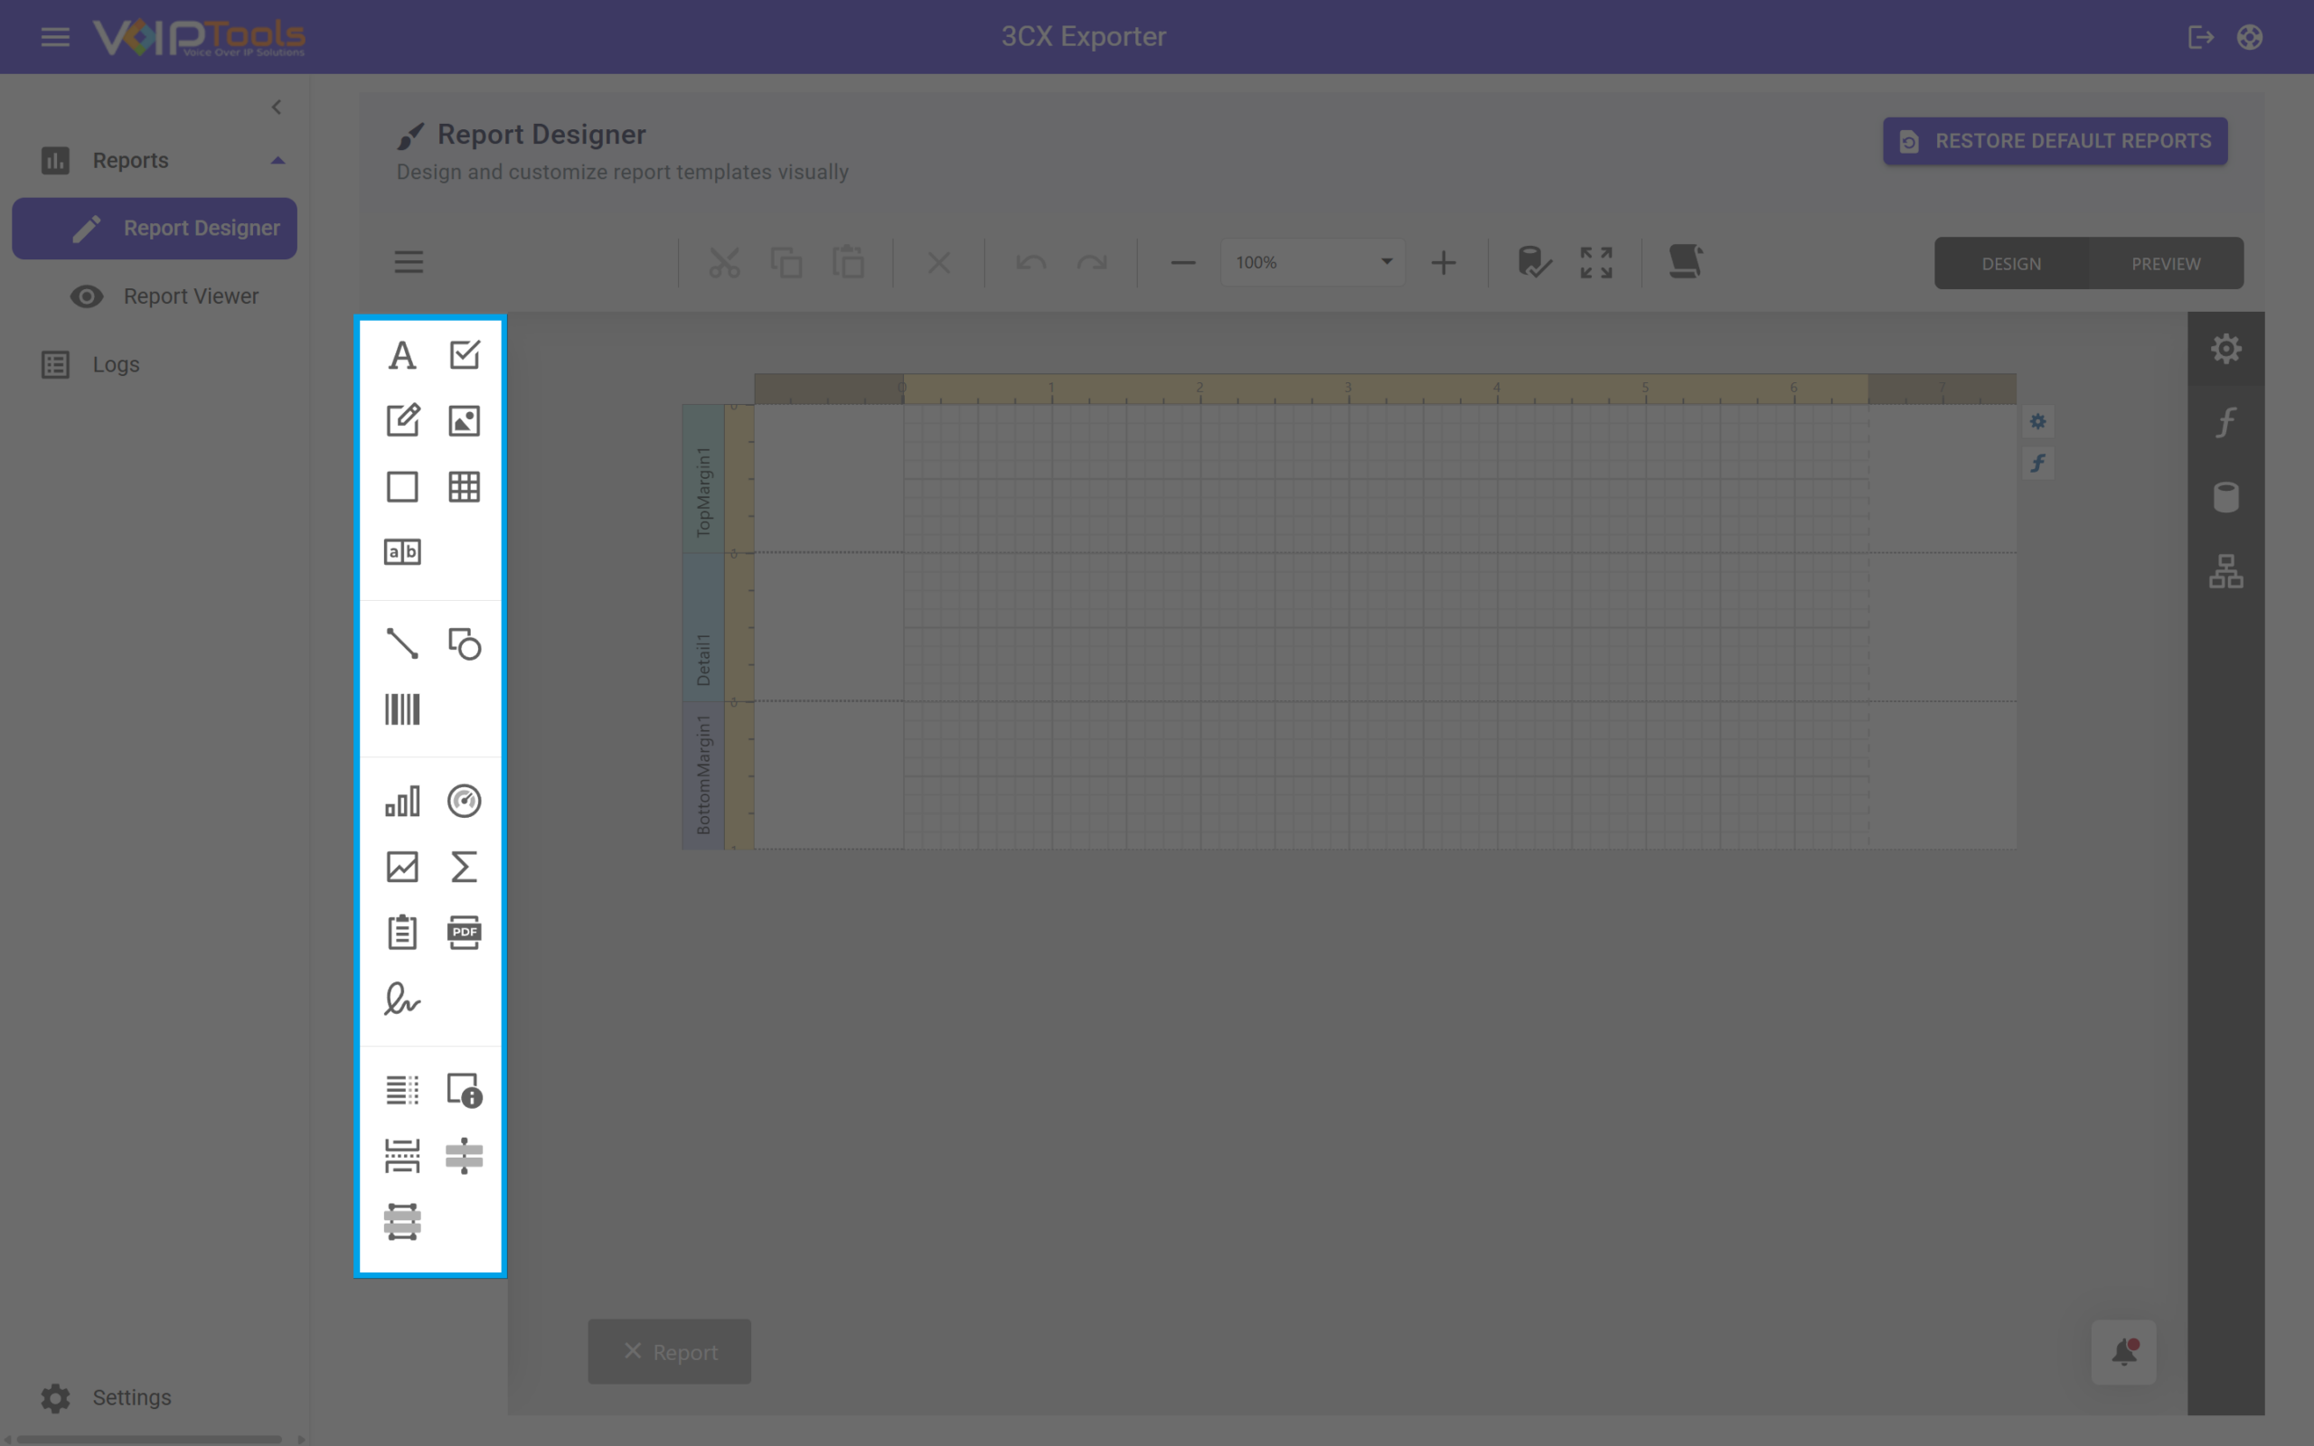Open the 100% zoom dropdown
The image size is (2314, 1446).
[x=1312, y=262]
